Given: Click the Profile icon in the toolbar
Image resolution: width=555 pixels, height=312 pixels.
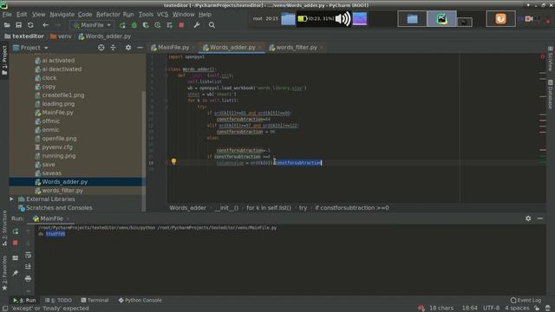Looking at the screenshot, I should tap(158, 25).
